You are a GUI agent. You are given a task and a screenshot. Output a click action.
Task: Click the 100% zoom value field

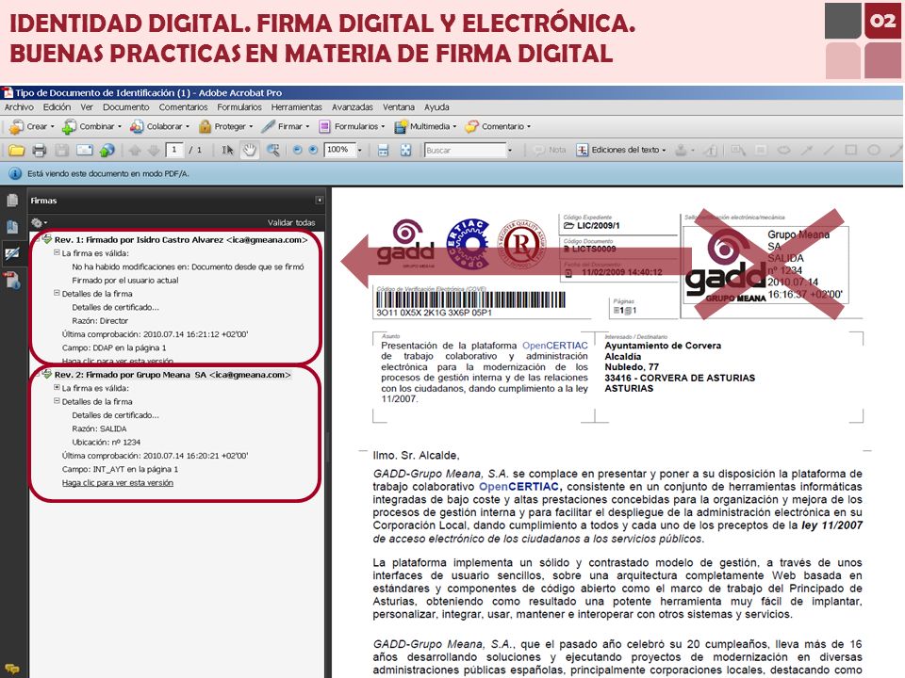338,150
